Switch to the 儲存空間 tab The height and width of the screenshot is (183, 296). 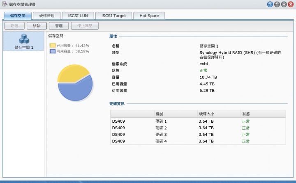pyautogui.click(x=18, y=16)
